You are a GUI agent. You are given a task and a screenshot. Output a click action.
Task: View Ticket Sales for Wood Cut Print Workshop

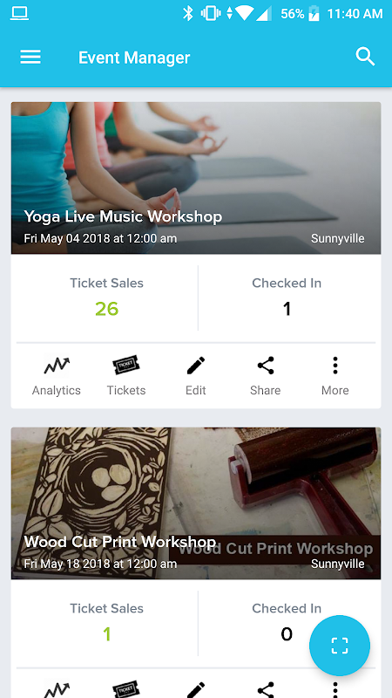tap(106, 623)
